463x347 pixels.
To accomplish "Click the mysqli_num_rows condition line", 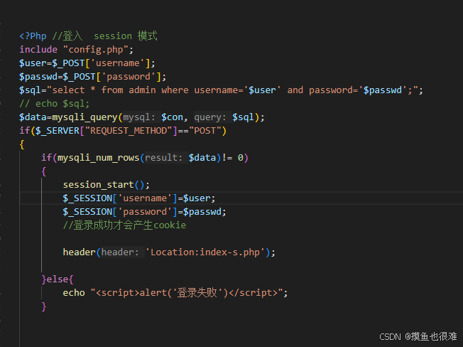I will point(145,158).
